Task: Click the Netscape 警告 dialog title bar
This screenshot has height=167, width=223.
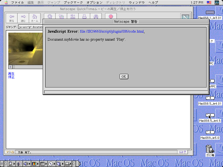Action: (x=126, y=22)
